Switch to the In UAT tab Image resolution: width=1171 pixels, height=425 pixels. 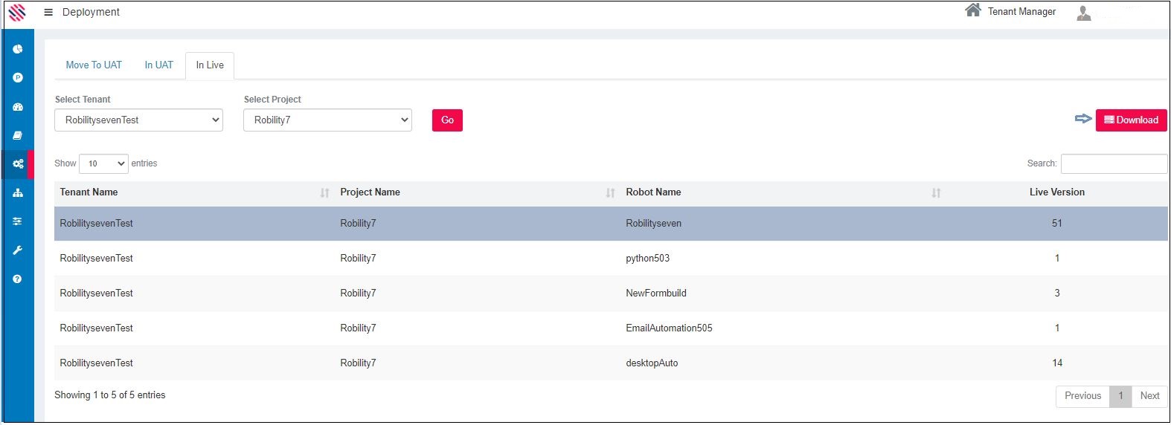click(x=158, y=65)
